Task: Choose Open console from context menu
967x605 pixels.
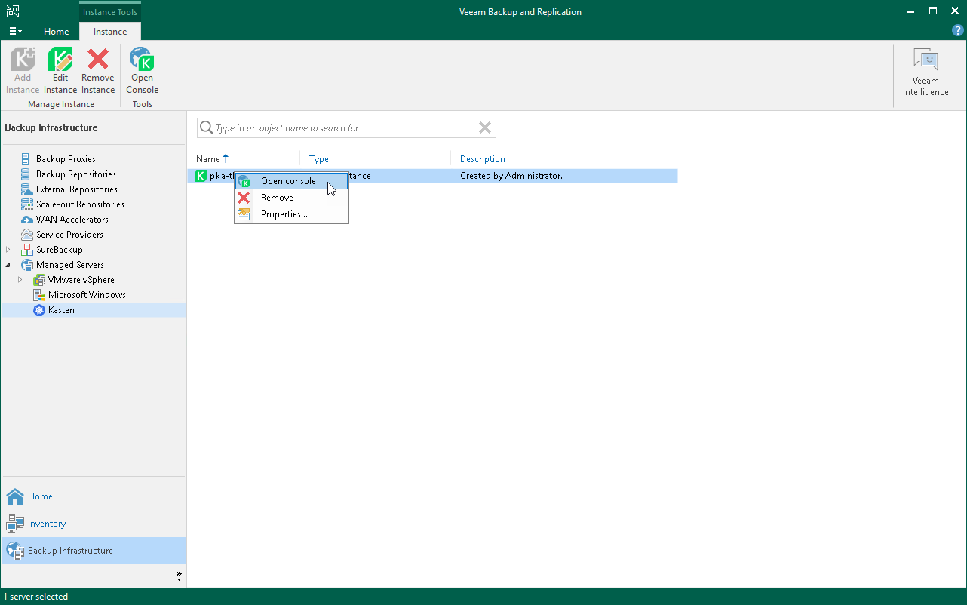Action: (291, 181)
